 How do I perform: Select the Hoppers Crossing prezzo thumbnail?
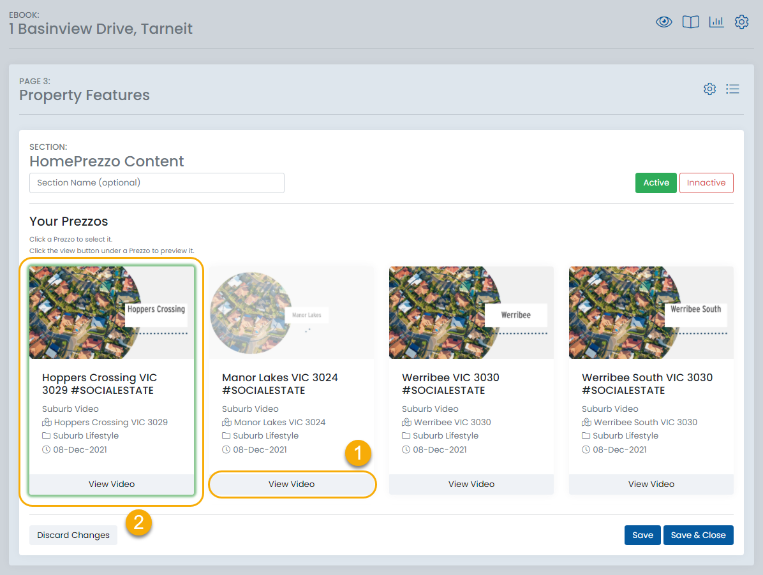click(x=112, y=313)
